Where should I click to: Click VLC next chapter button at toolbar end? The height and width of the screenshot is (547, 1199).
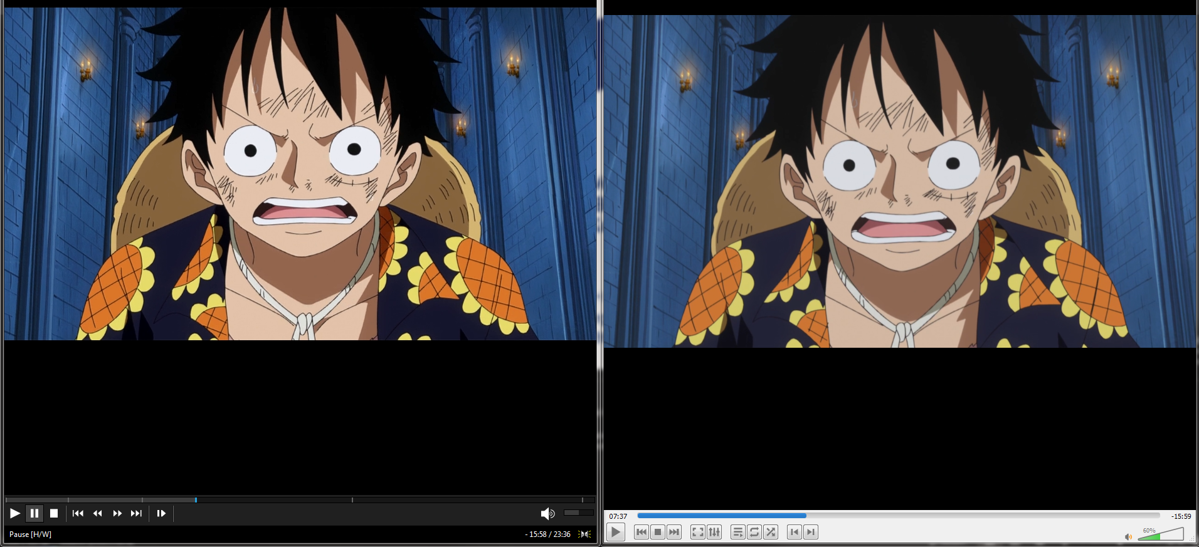(811, 532)
